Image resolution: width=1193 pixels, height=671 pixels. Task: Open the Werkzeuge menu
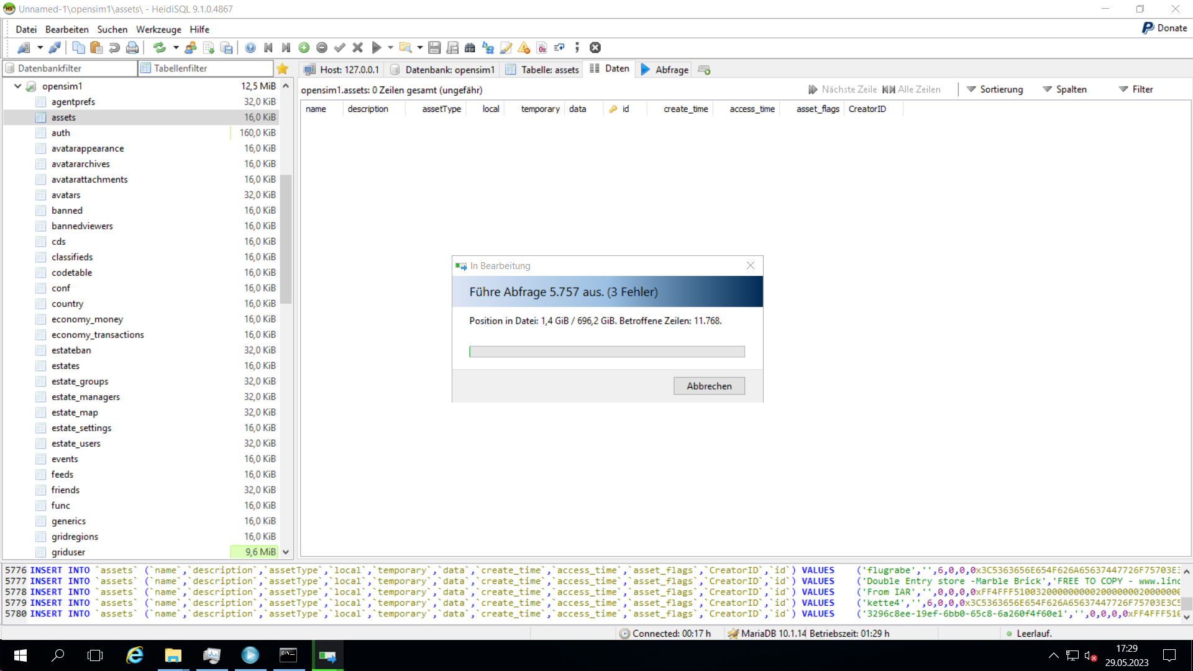158,29
